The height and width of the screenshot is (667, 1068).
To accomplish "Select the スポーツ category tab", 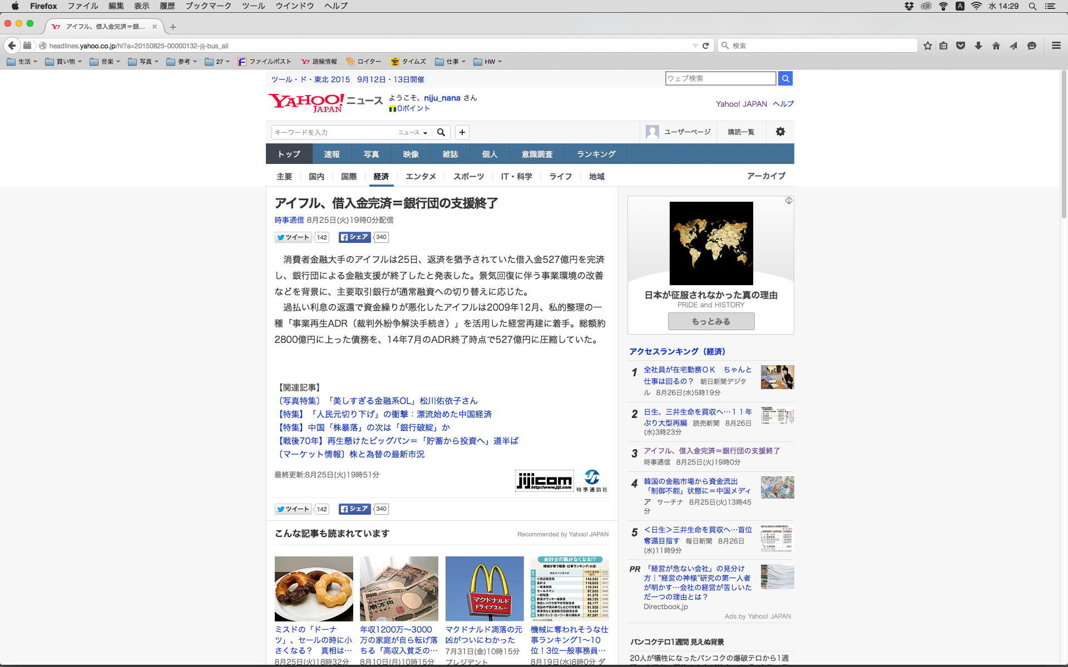I will coord(468,176).
